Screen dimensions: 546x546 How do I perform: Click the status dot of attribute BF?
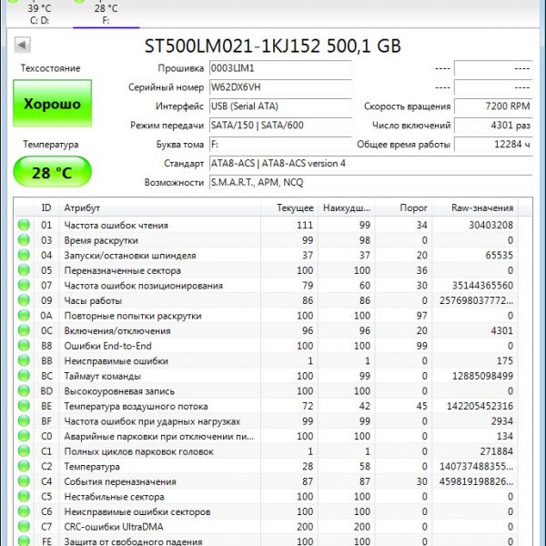pos(24,421)
